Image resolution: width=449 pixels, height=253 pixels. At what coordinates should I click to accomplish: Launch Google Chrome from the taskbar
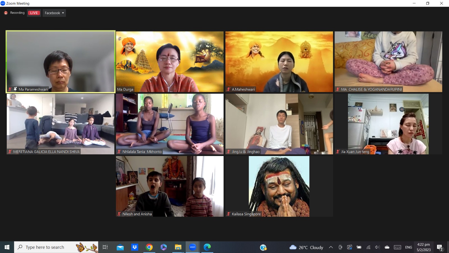(149, 247)
